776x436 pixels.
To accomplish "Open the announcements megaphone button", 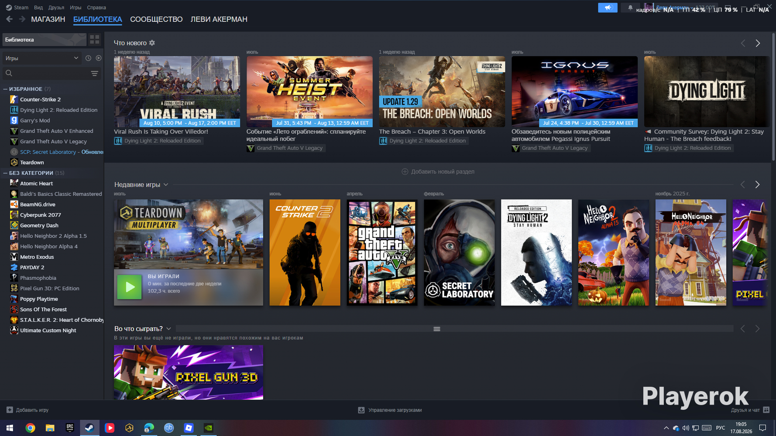I will click(x=608, y=7).
